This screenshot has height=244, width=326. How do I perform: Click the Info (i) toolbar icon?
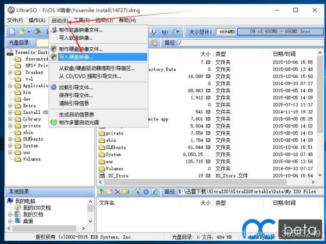pyautogui.click(x=153, y=32)
